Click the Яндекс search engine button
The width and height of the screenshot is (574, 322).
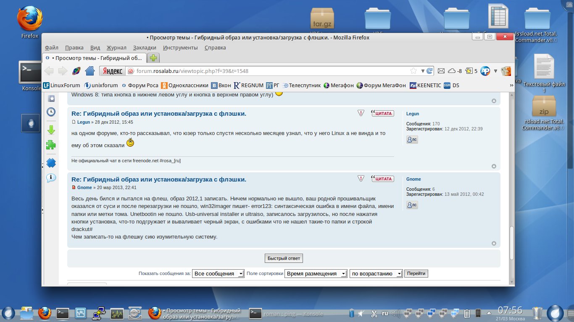point(112,71)
